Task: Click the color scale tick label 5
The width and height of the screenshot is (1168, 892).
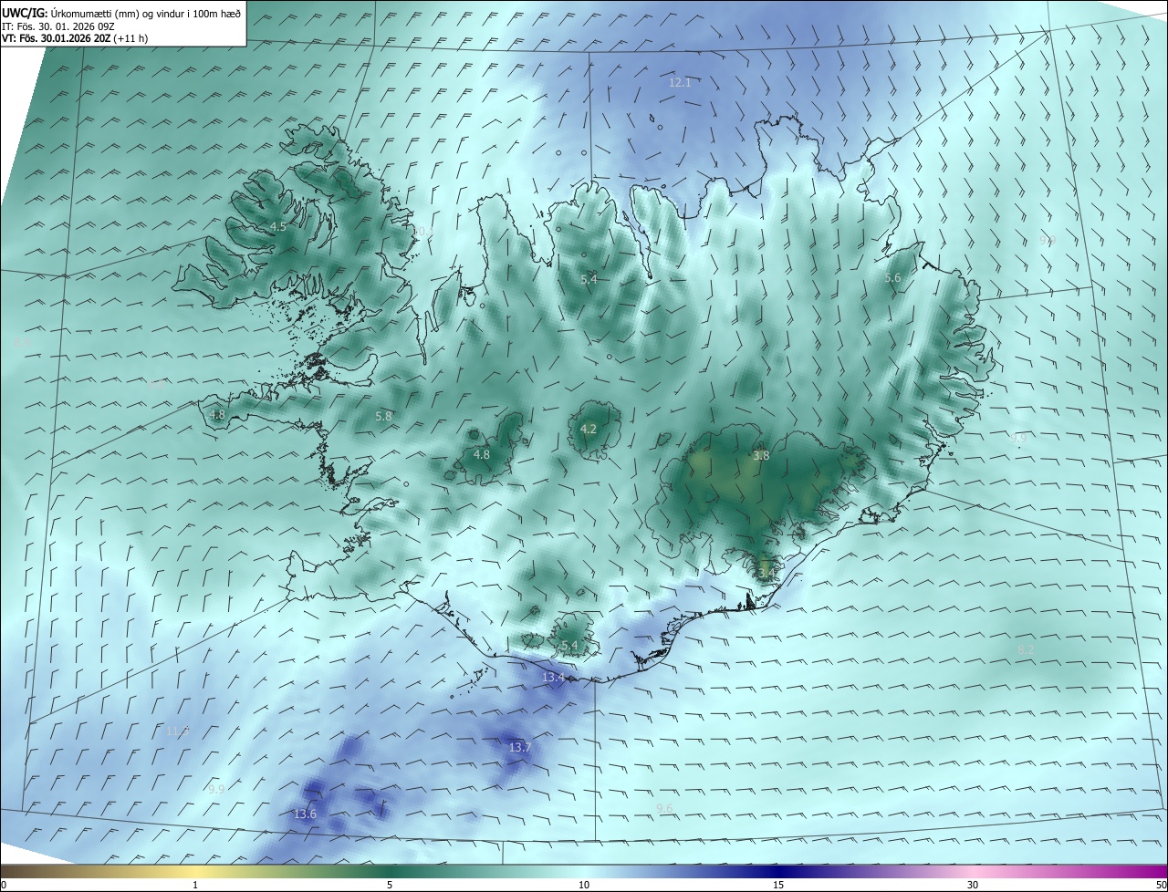Action: (390, 885)
